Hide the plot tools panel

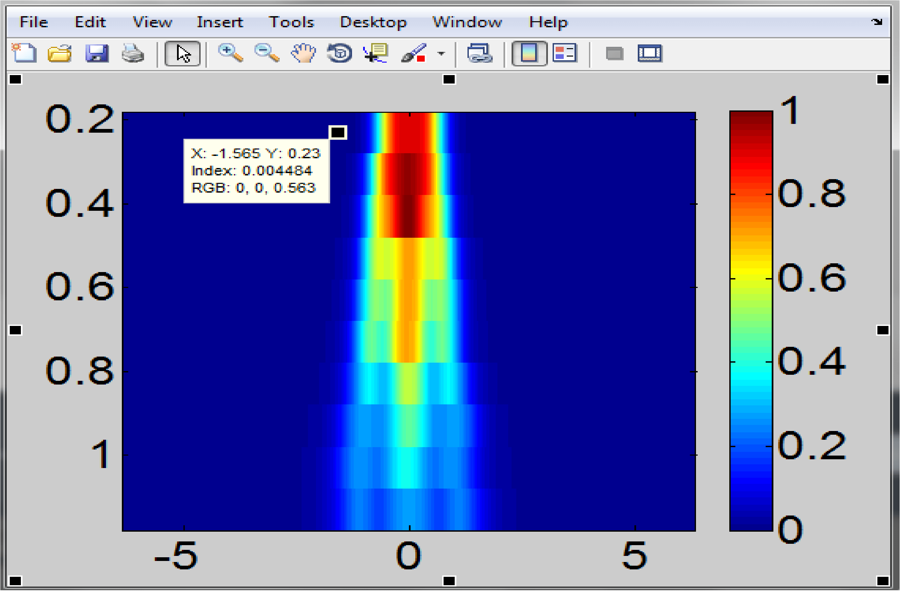click(616, 54)
